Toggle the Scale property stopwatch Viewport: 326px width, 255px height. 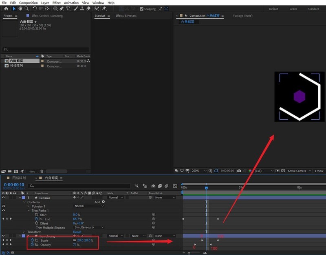pos(32,240)
